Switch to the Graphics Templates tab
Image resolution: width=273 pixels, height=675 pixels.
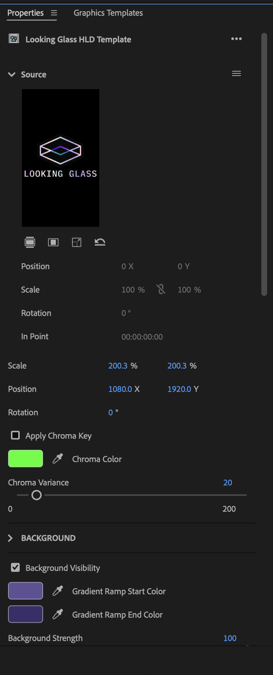tap(108, 13)
